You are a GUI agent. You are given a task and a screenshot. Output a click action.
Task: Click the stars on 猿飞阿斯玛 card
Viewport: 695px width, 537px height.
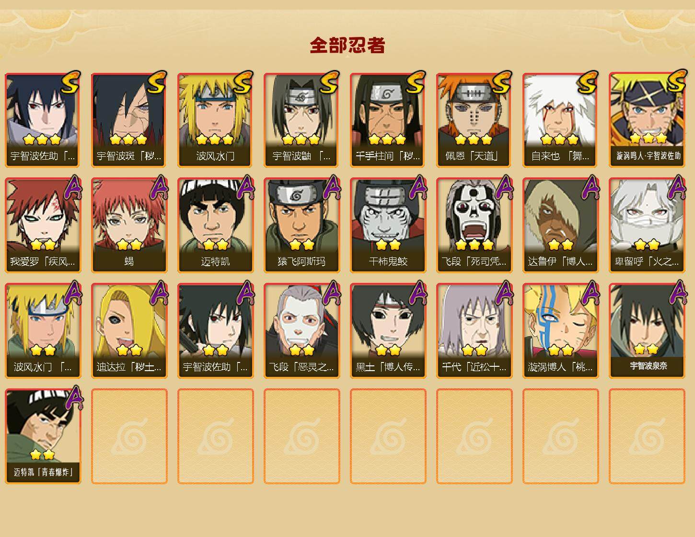[301, 245]
